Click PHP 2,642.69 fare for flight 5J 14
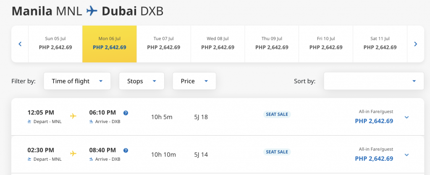 tap(374, 159)
